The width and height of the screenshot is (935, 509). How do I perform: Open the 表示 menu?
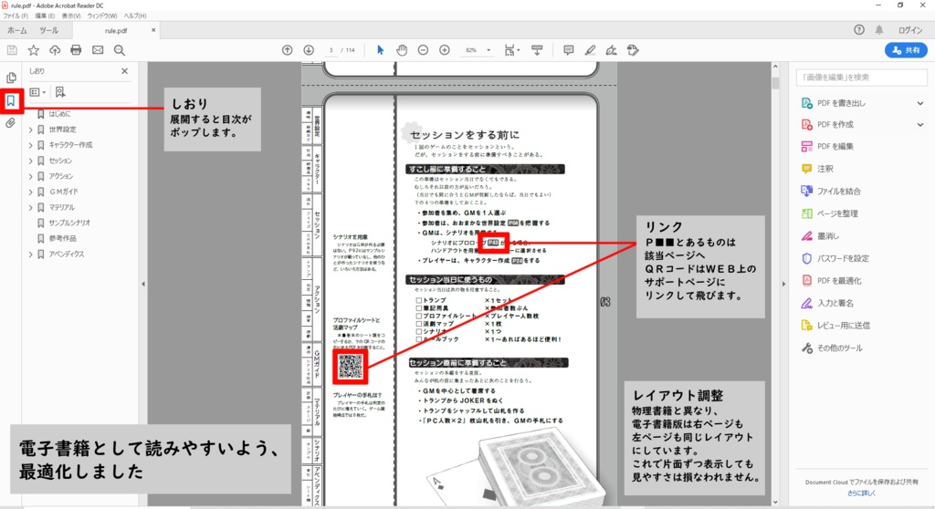click(x=71, y=16)
